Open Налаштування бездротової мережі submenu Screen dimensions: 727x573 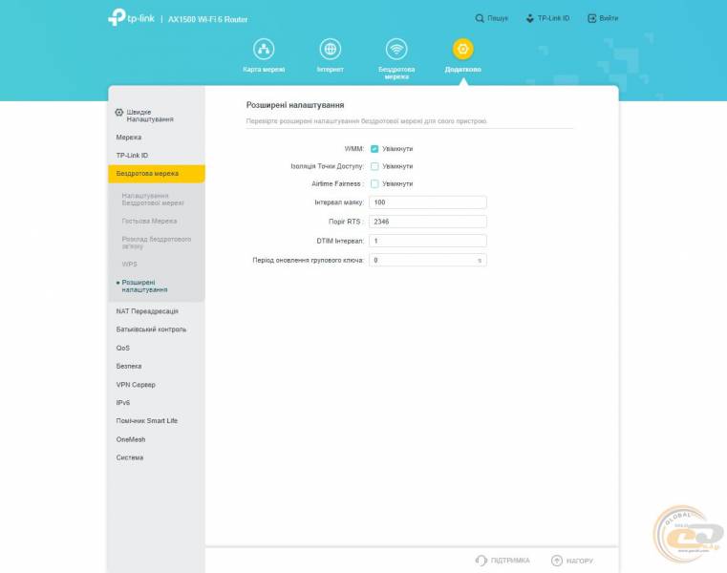[153, 200]
